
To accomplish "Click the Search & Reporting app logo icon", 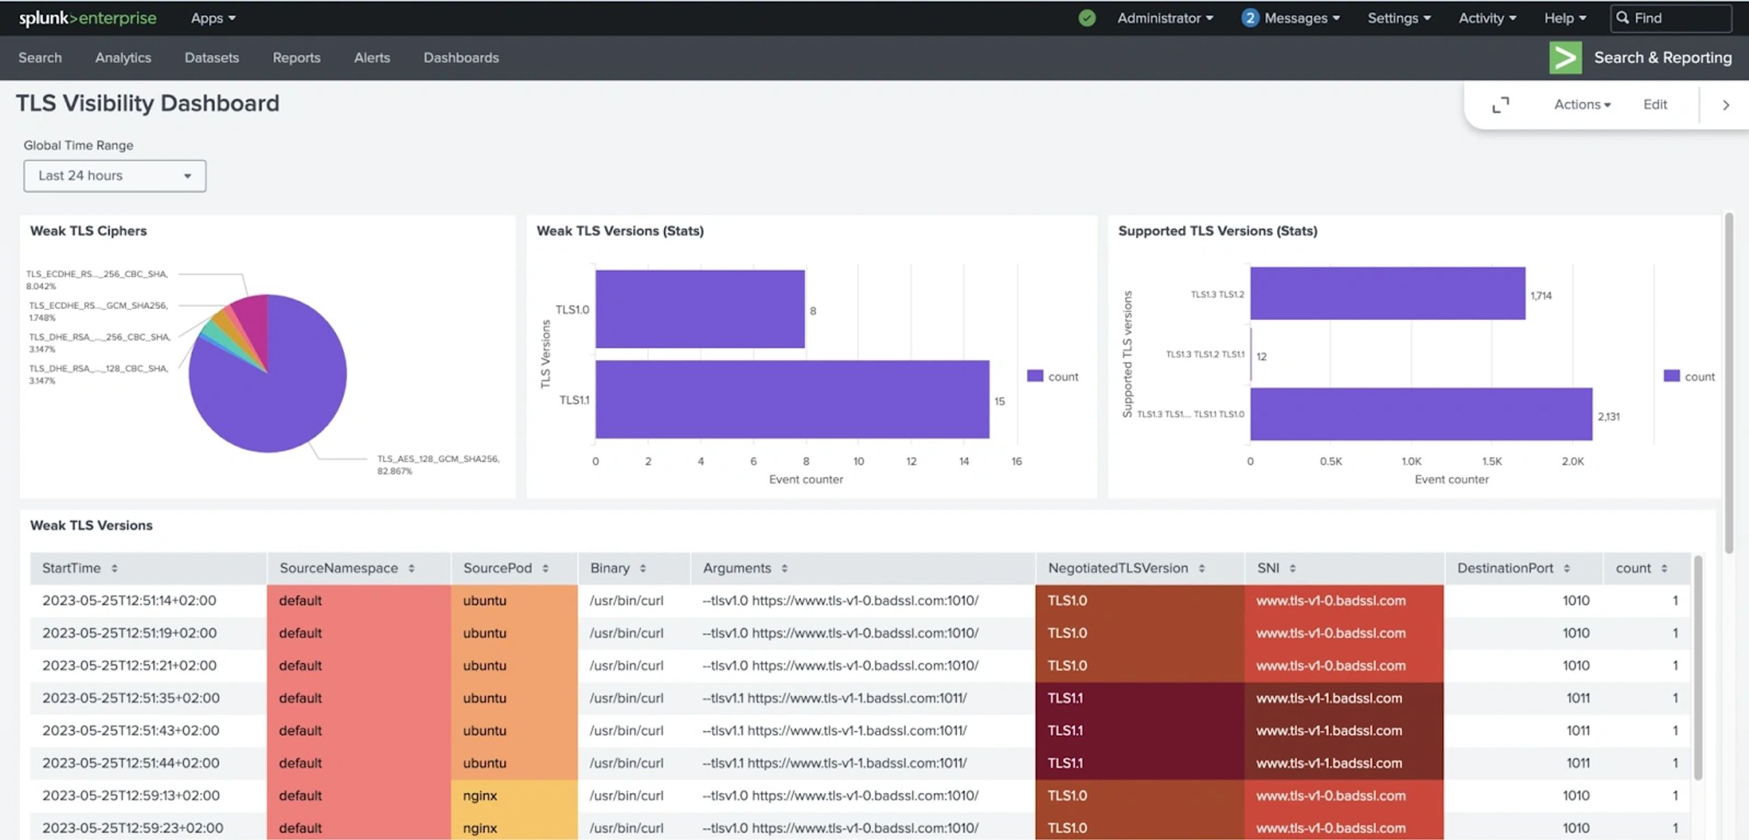I will 1565,57.
